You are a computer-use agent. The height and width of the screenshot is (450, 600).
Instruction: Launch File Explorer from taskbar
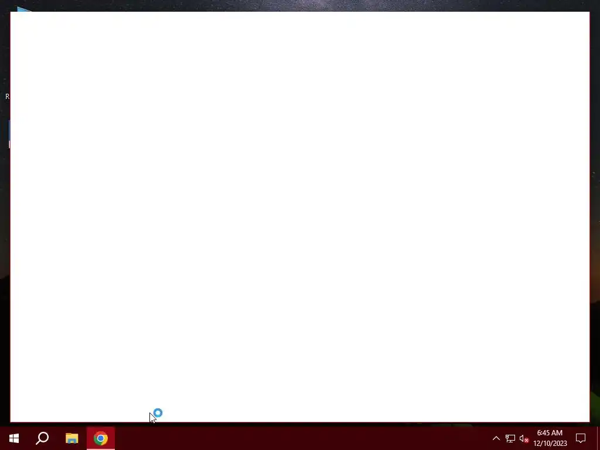[71, 438]
